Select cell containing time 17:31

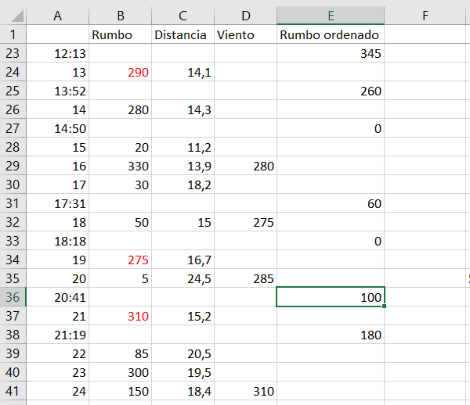57,204
